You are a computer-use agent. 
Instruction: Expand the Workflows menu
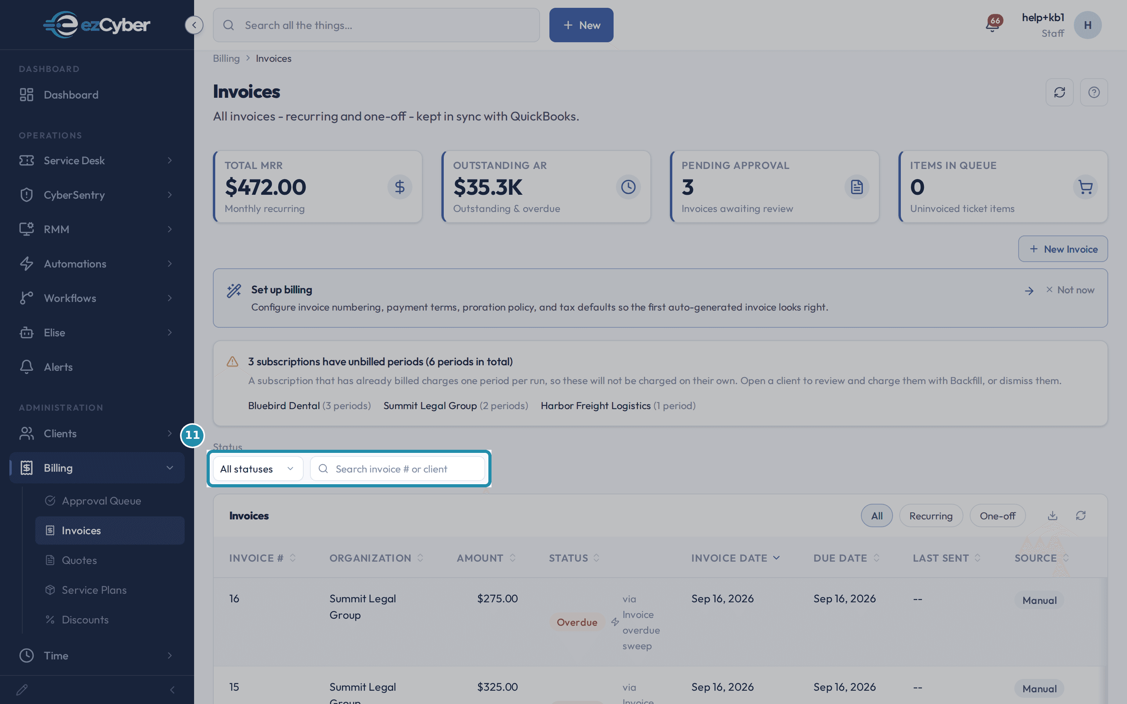point(97,298)
